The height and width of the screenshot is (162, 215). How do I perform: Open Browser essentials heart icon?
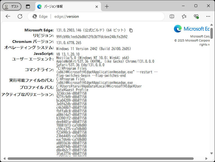tap(196, 16)
